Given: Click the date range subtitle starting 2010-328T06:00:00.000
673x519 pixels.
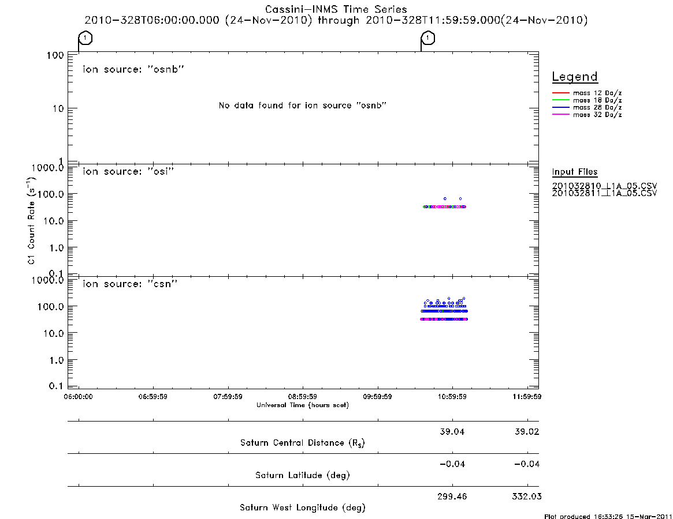Looking at the screenshot, I should (336, 20).
